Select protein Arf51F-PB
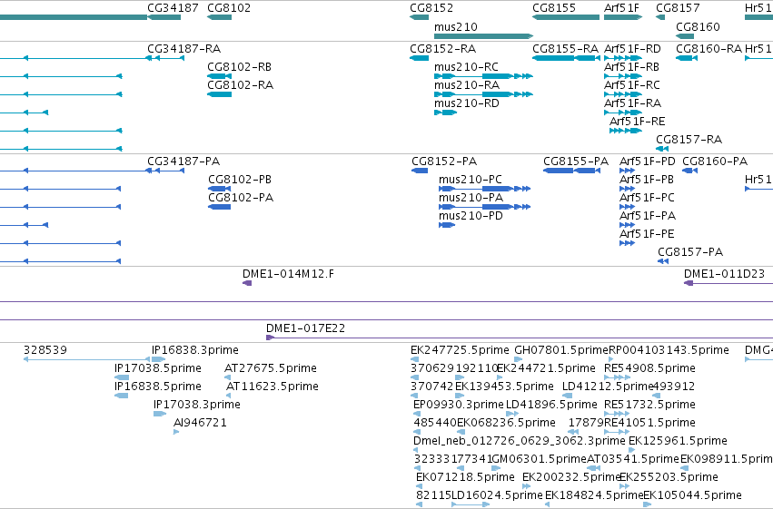 (x=647, y=180)
